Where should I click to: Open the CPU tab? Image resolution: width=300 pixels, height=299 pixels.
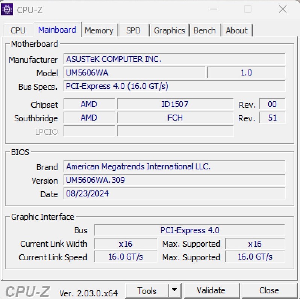coord(18,30)
